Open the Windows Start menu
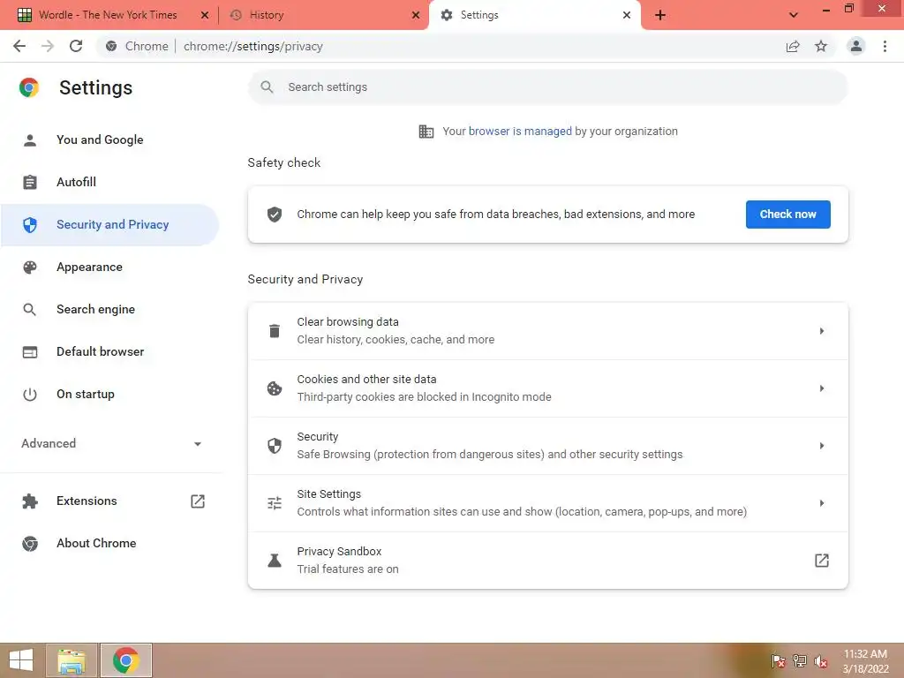Screen dimensions: 904x678 [21, 660]
